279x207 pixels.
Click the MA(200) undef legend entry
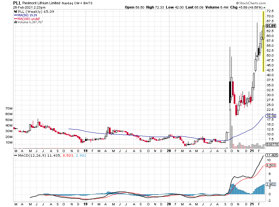coord(27,19)
